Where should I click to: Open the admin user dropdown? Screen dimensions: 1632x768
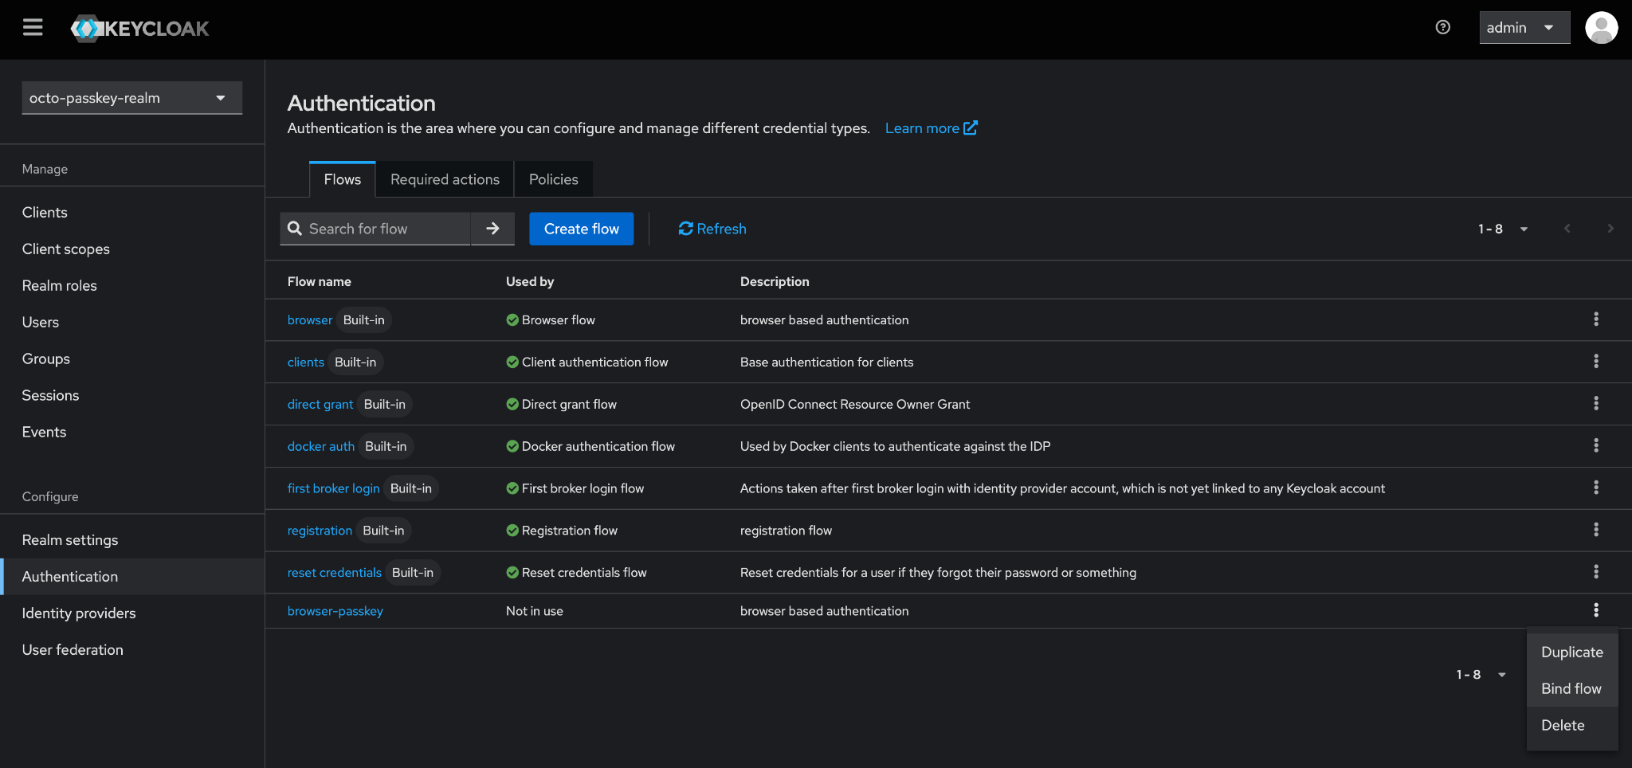point(1524,28)
